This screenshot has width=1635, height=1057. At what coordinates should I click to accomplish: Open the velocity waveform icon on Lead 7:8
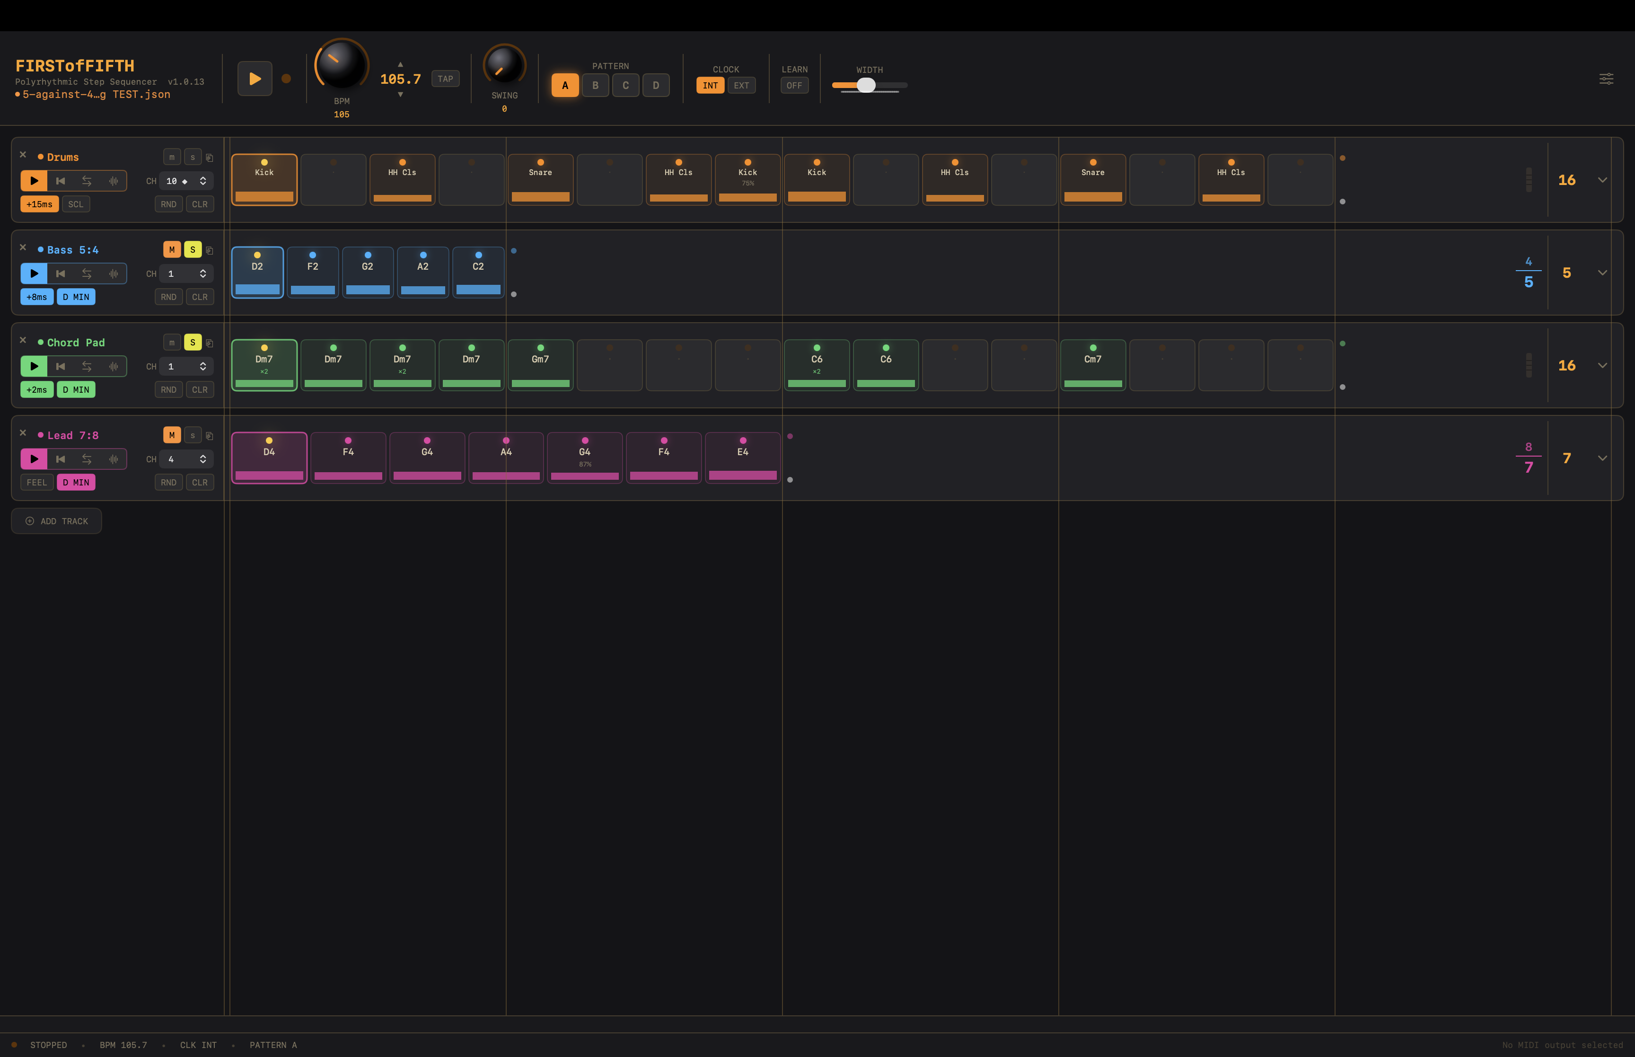[x=113, y=458]
